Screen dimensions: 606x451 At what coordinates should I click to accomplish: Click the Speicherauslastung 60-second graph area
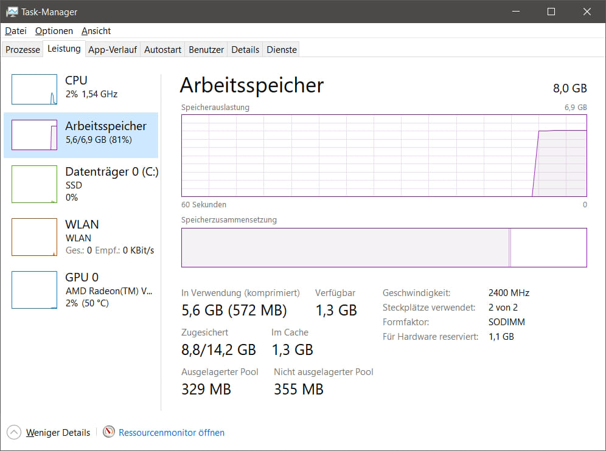[383, 156]
